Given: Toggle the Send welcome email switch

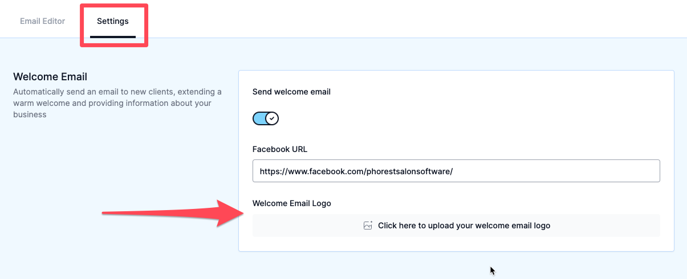Looking at the screenshot, I should coord(266,118).
